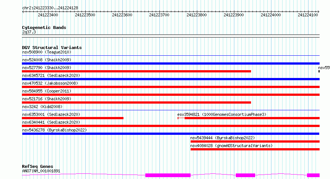Open variant label nsv6340441 (Sedlazeck2020)

click(x=51, y=122)
